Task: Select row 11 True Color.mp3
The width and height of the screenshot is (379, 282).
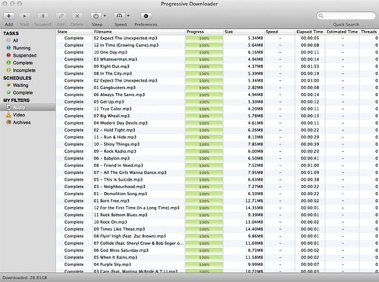Action: tap(218, 109)
